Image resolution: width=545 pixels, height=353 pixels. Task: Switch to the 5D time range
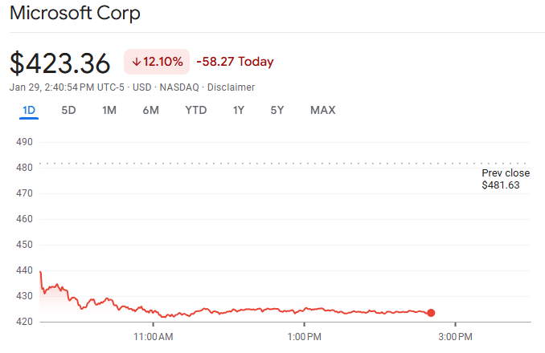click(68, 110)
